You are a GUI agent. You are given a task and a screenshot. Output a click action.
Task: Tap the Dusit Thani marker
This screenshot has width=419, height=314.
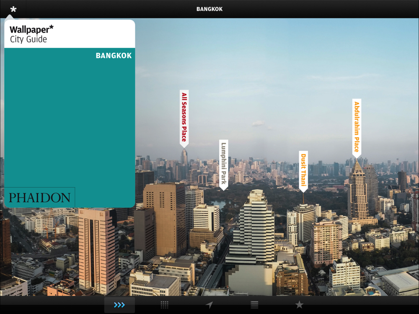303,171
